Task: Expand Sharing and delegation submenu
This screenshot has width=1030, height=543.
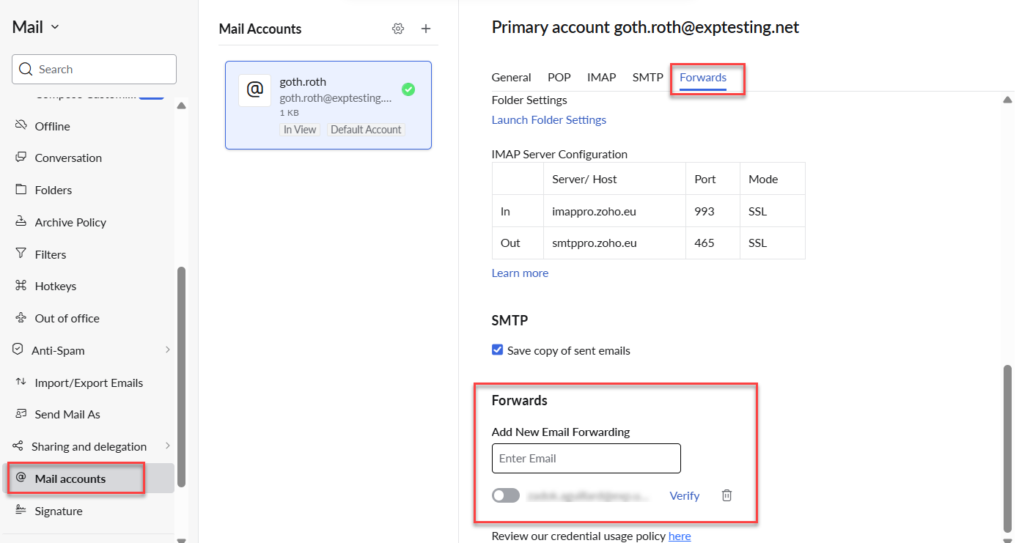Action: tap(167, 446)
